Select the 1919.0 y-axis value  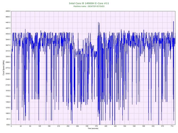tap(8, 91)
